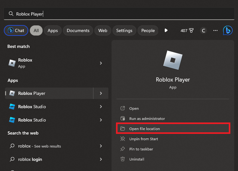Image resolution: width=238 pixels, height=171 pixels.
Task: Open the Chat button with Bing
Action: click(16, 30)
